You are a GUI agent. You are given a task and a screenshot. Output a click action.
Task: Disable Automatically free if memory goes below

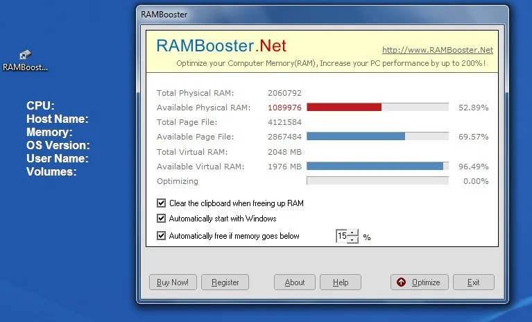[161, 235]
